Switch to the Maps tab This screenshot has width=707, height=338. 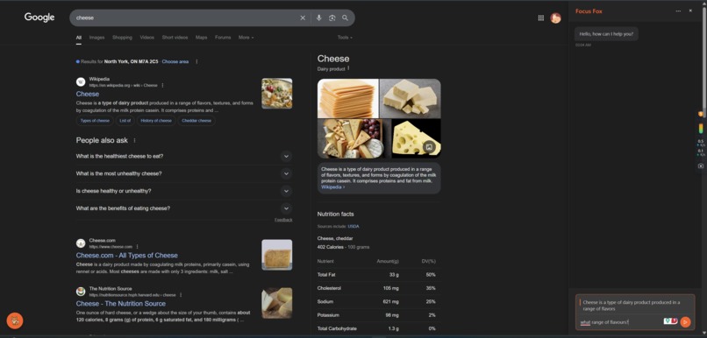[x=201, y=38]
